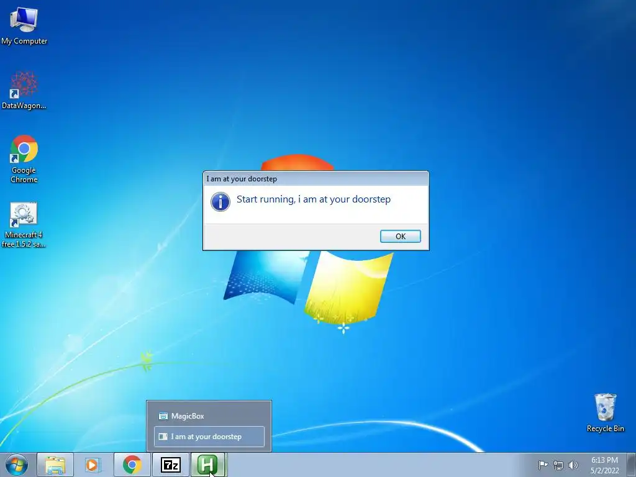Click the green H AutoHotkey taskbar button
Screen dimensions: 636x477
click(207, 465)
